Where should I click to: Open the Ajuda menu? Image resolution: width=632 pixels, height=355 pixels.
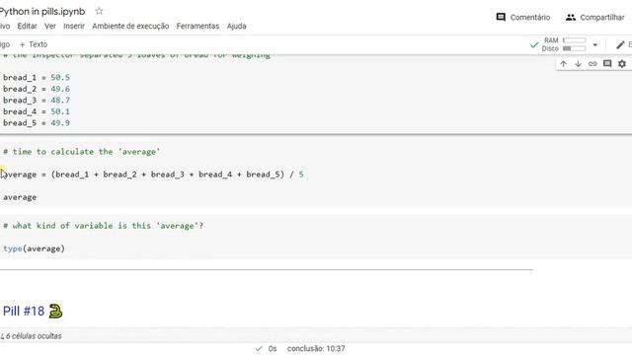pyautogui.click(x=237, y=27)
